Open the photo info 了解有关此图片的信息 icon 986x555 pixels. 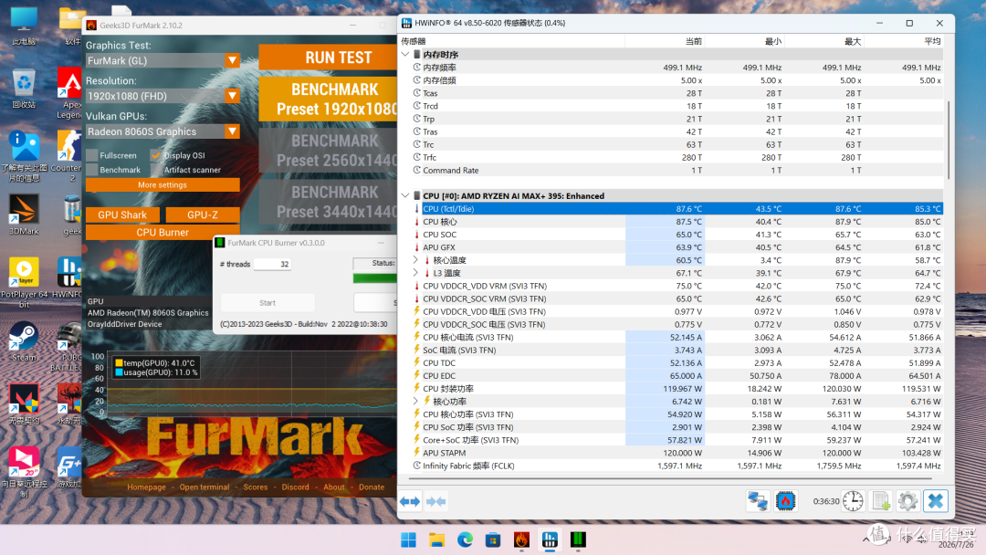tap(24, 157)
